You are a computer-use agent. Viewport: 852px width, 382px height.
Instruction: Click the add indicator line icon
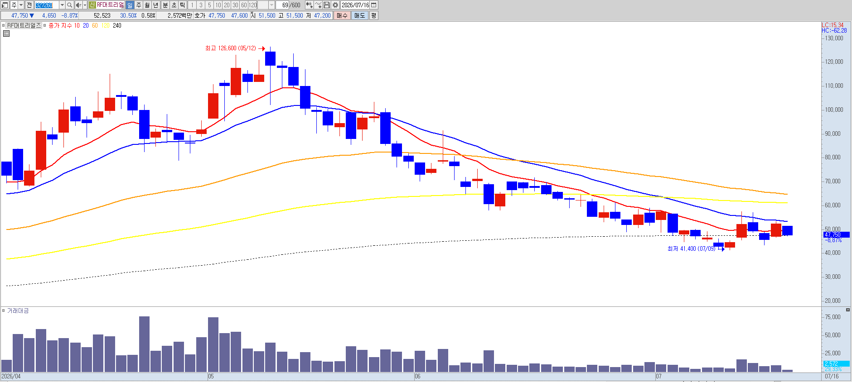[318, 5]
